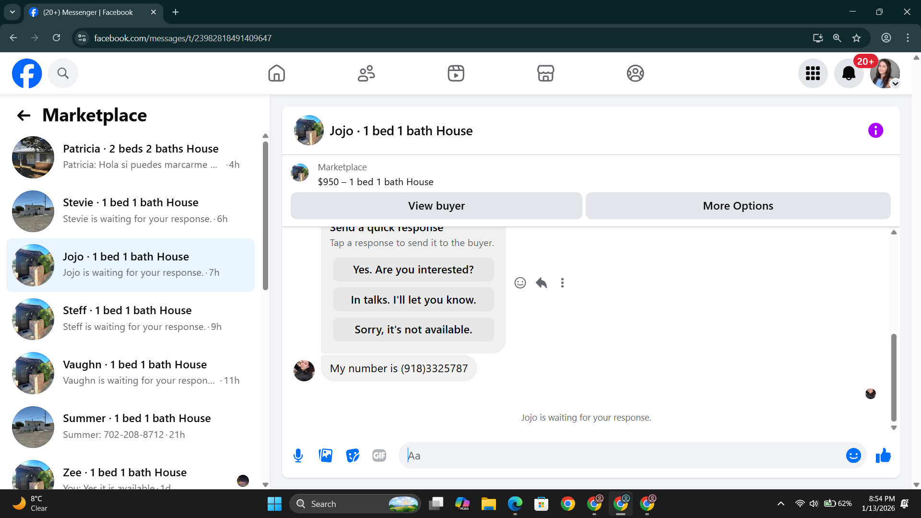Send a thumbs-up like
The height and width of the screenshot is (518, 921).
click(883, 455)
